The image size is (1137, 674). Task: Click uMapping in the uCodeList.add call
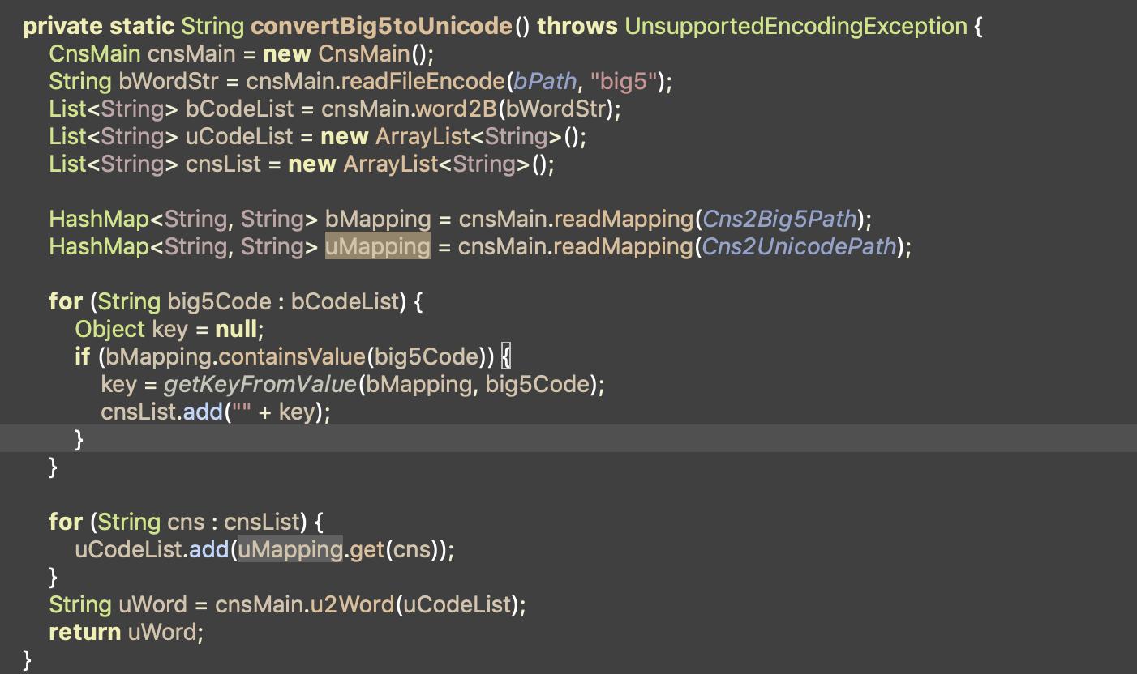tap(290, 549)
